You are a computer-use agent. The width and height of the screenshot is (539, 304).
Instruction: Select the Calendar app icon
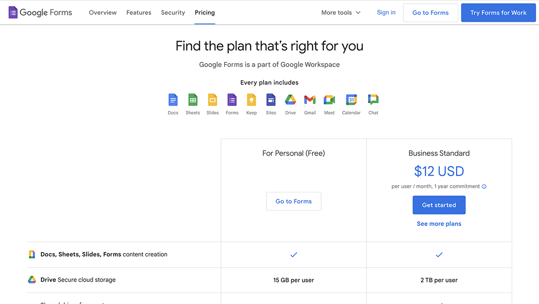351,100
